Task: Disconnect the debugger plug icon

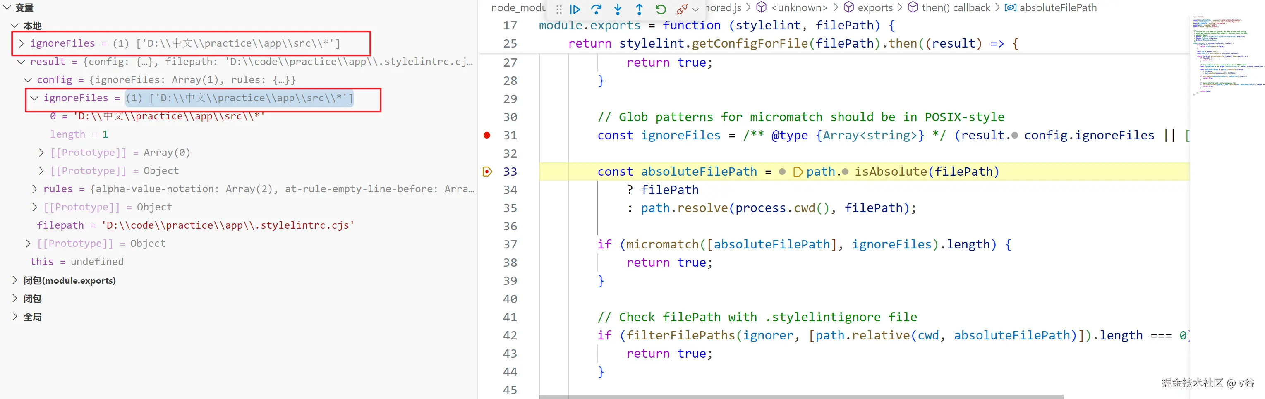Action: click(x=682, y=10)
